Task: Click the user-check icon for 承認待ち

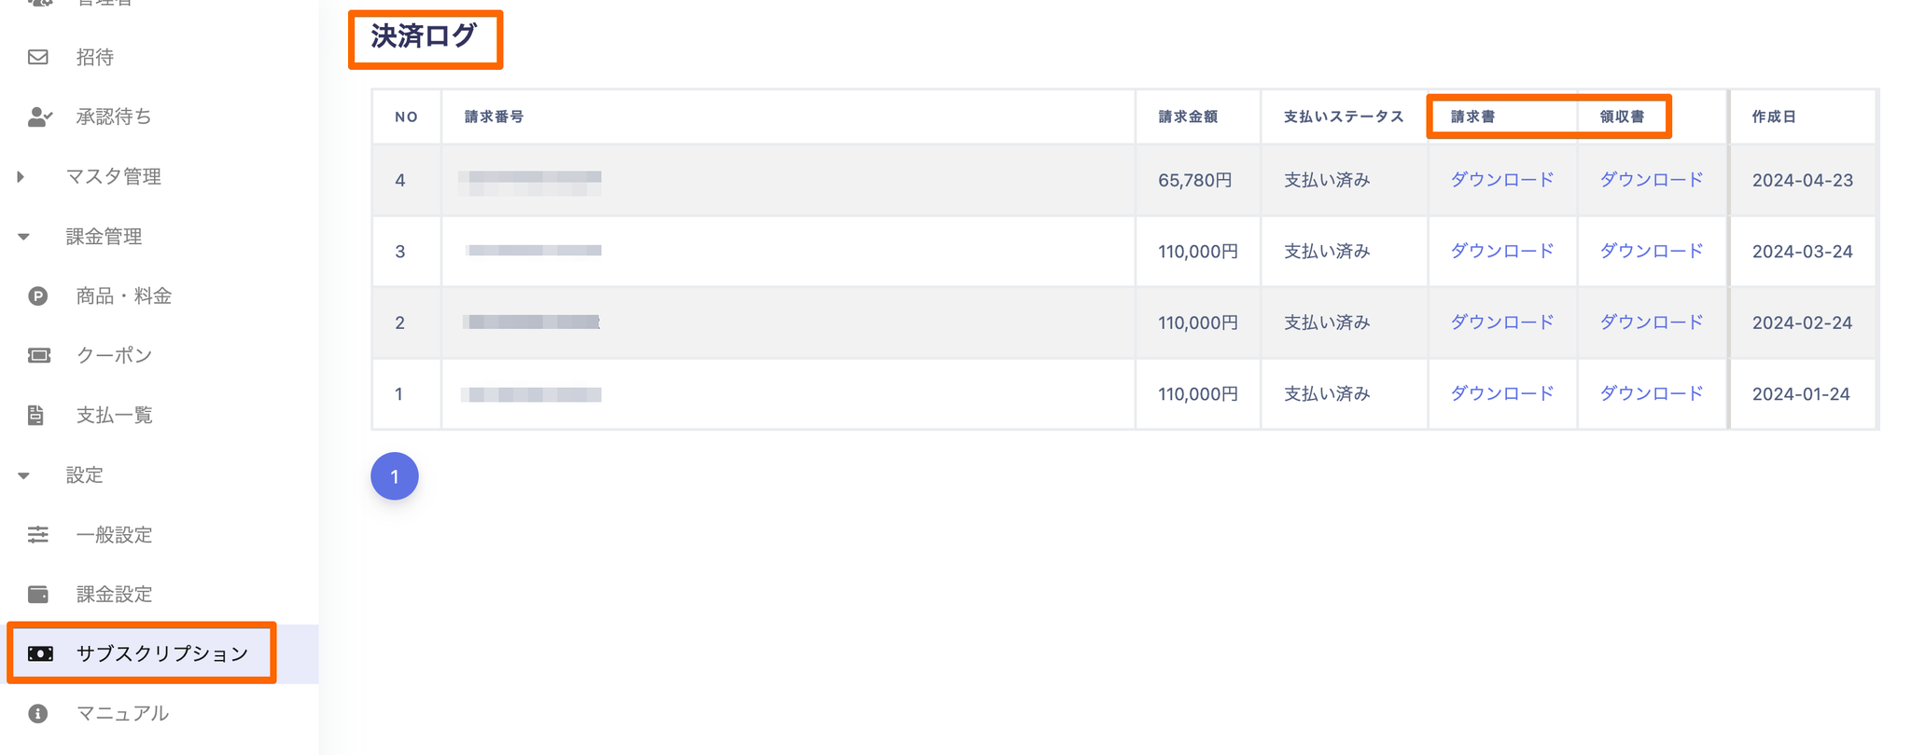Action: [39, 117]
